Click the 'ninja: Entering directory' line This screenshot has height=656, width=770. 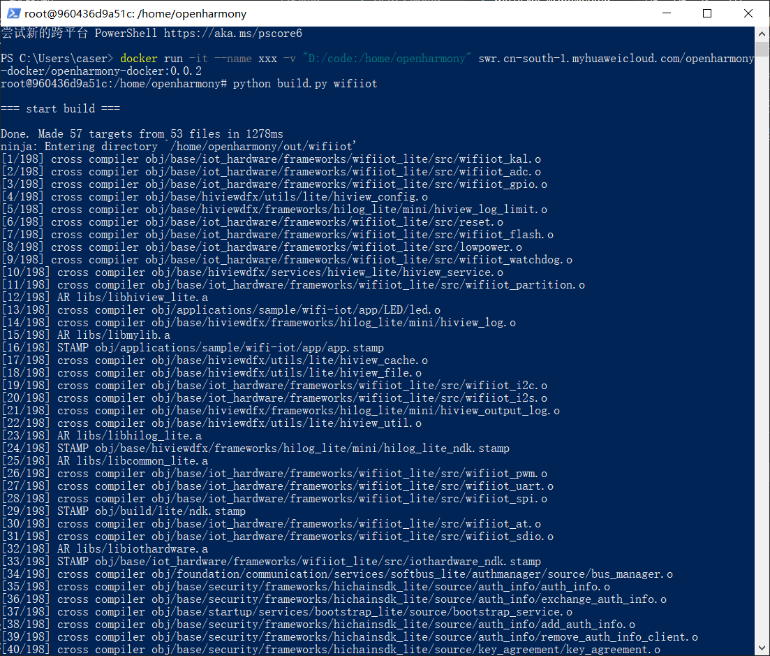coord(178,147)
